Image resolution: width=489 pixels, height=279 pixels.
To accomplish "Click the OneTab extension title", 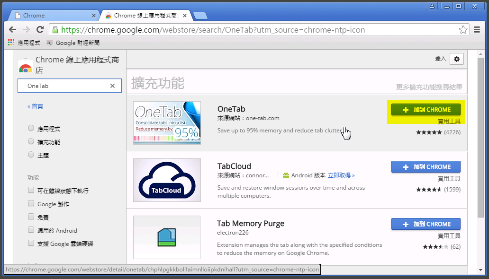I will point(231,109).
